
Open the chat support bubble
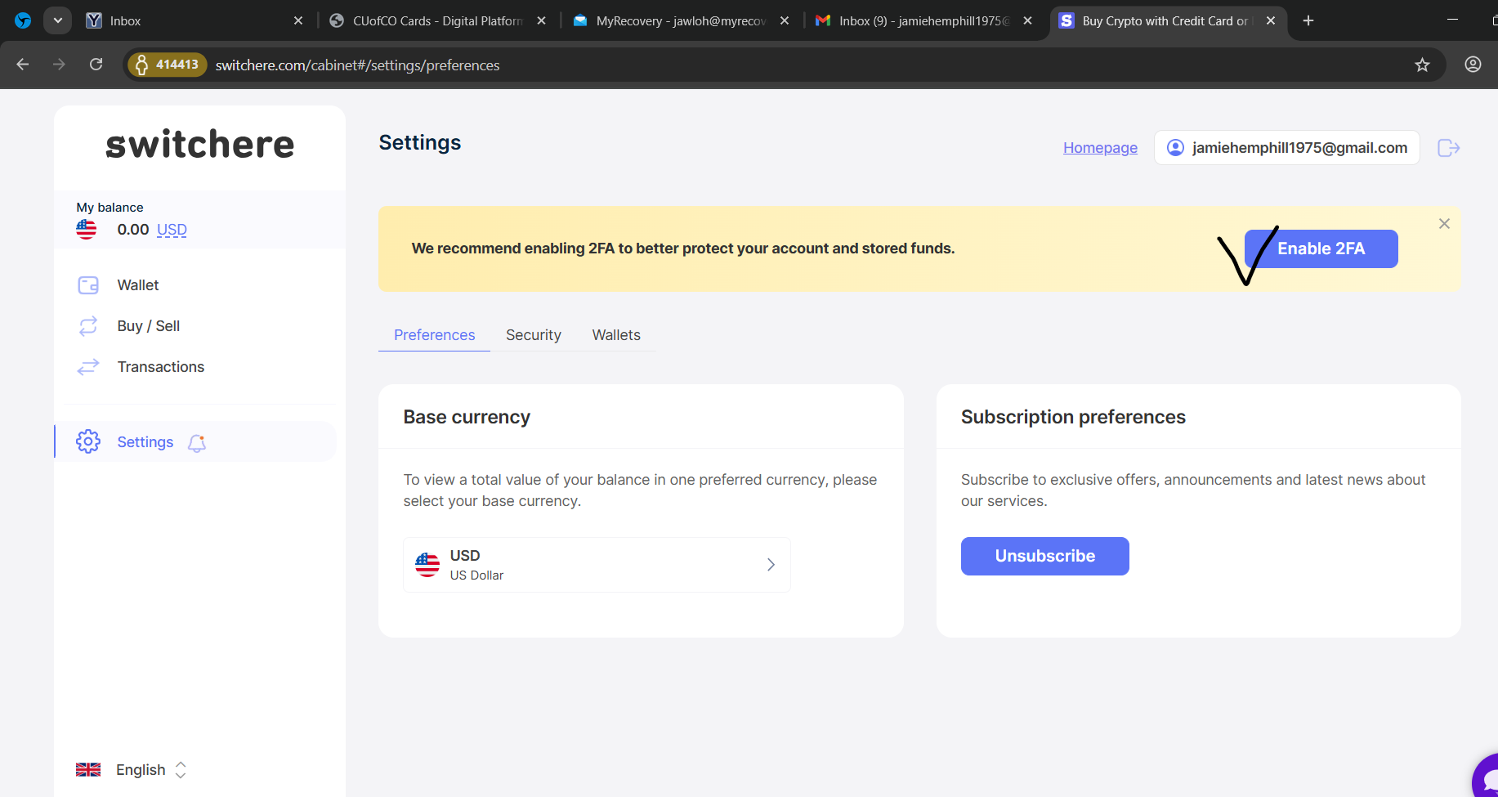click(1486, 777)
